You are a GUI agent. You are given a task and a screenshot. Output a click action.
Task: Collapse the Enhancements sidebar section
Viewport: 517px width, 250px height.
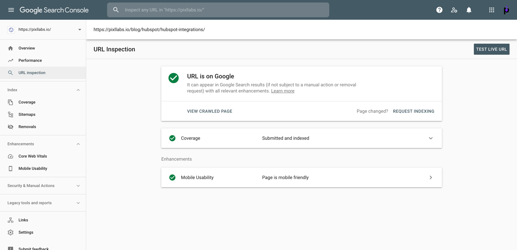point(78,144)
